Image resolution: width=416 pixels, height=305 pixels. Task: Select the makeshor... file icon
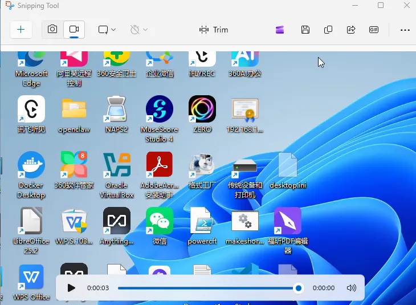(245, 227)
